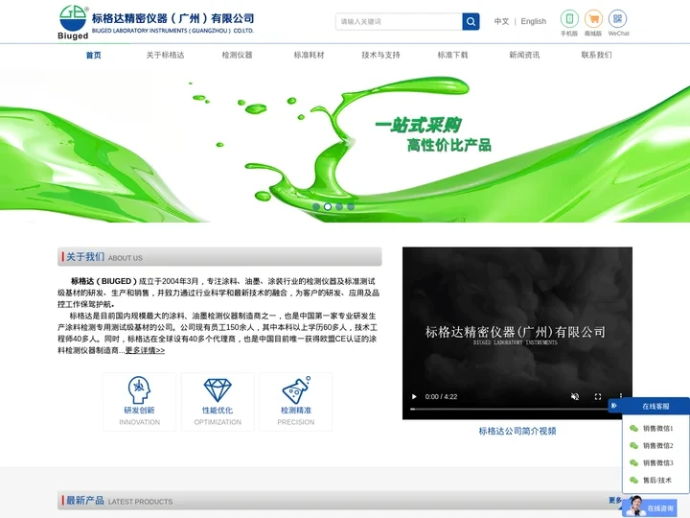Switch language to 中文
Image resolution: width=690 pixels, height=518 pixels.
tap(501, 21)
